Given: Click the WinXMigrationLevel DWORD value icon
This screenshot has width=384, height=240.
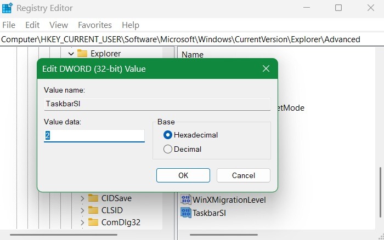Looking at the screenshot, I should pyautogui.click(x=186, y=199).
